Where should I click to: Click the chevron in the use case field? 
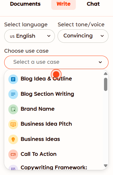pos(100,62)
